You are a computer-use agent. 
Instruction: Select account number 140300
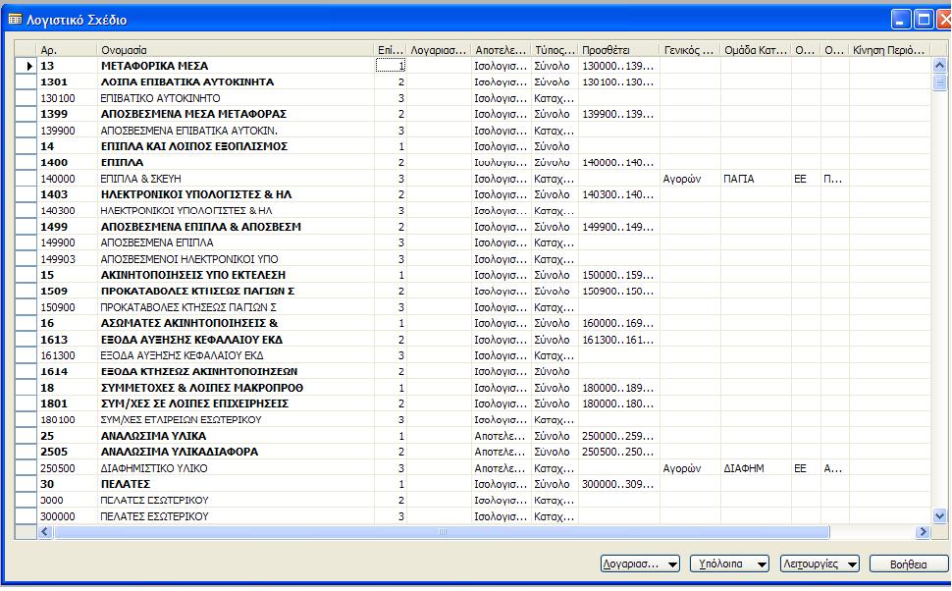58,211
